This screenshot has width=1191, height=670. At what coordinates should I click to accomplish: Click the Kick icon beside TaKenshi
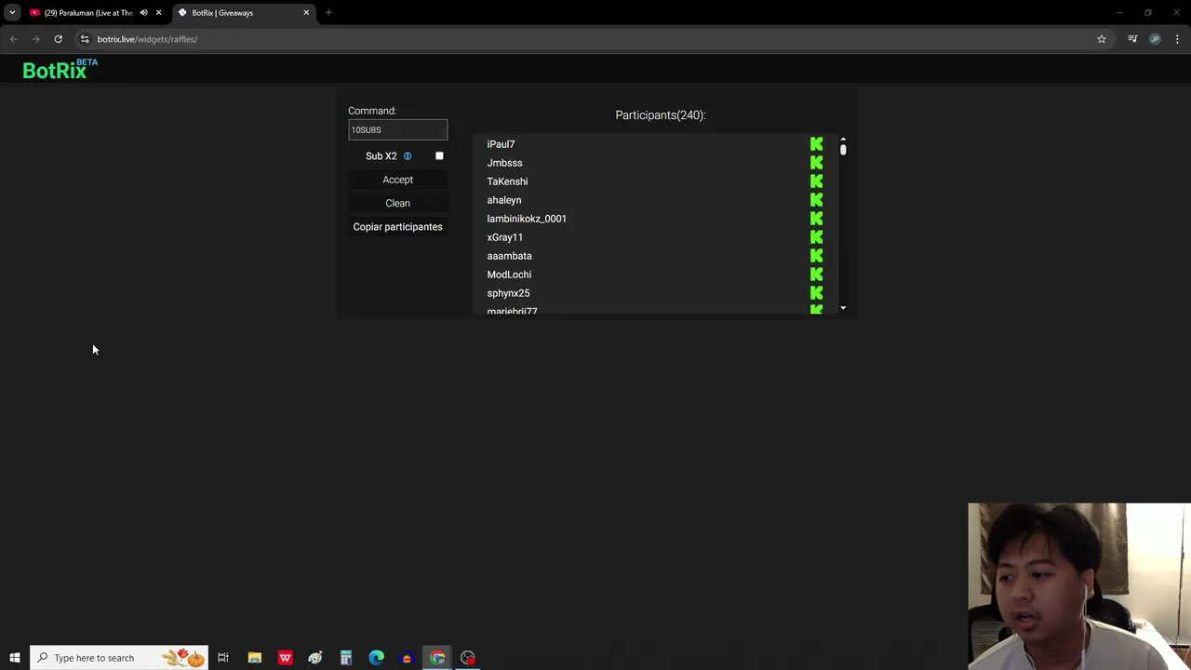click(x=816, y=181)
